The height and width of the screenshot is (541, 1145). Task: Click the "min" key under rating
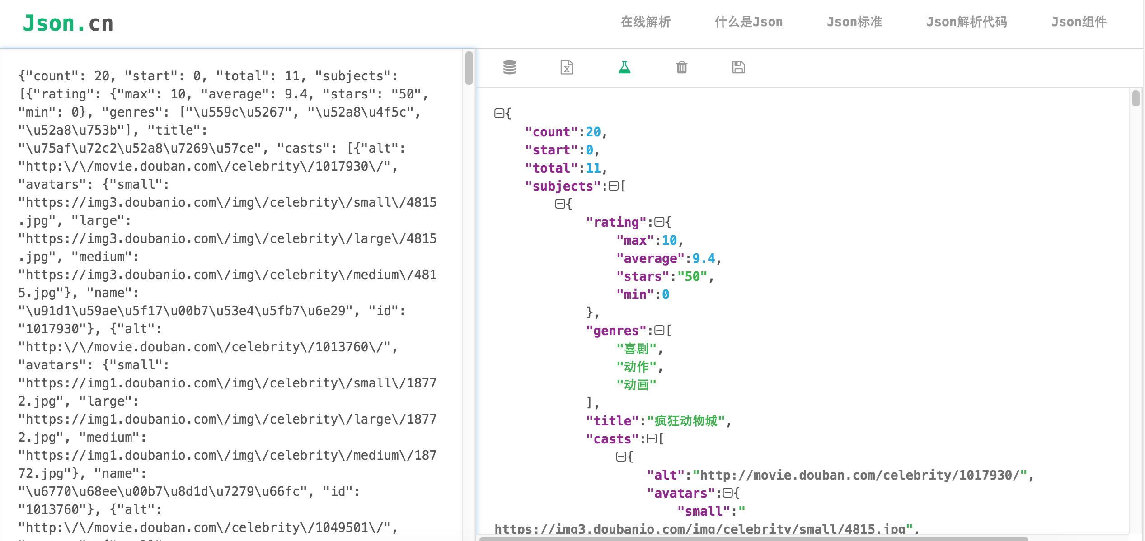coord(635,294)
